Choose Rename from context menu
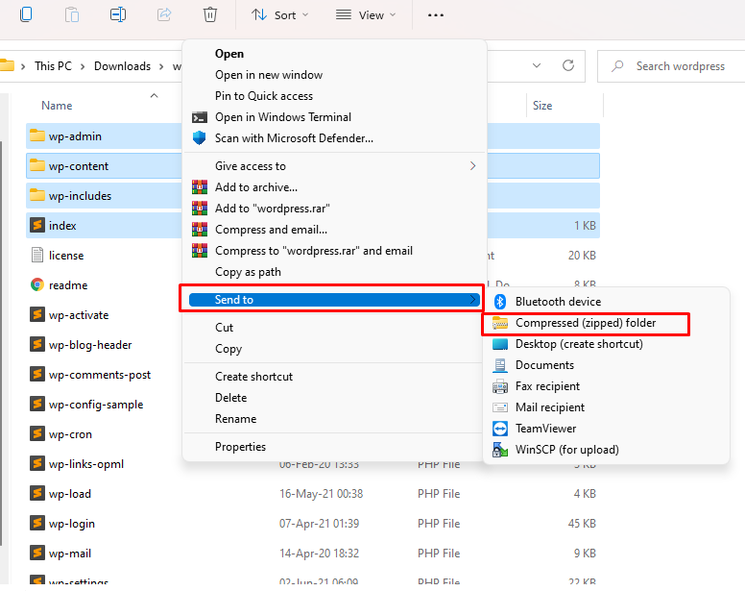 [334, 419]
